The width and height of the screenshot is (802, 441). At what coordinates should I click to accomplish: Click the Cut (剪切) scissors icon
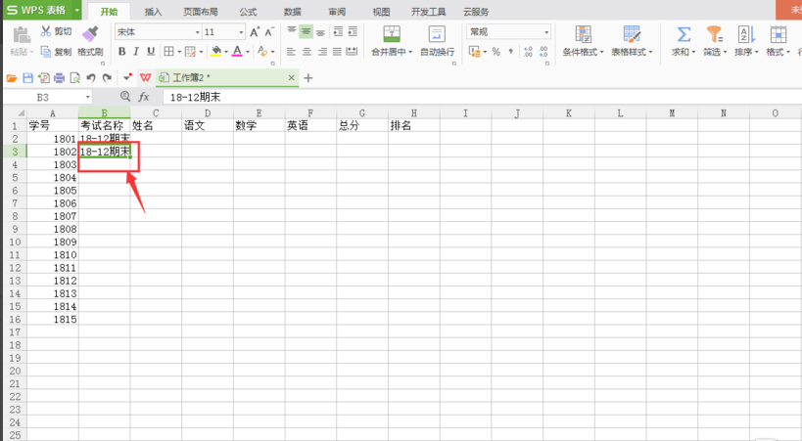pyautogui.click(x=45, y=32)
